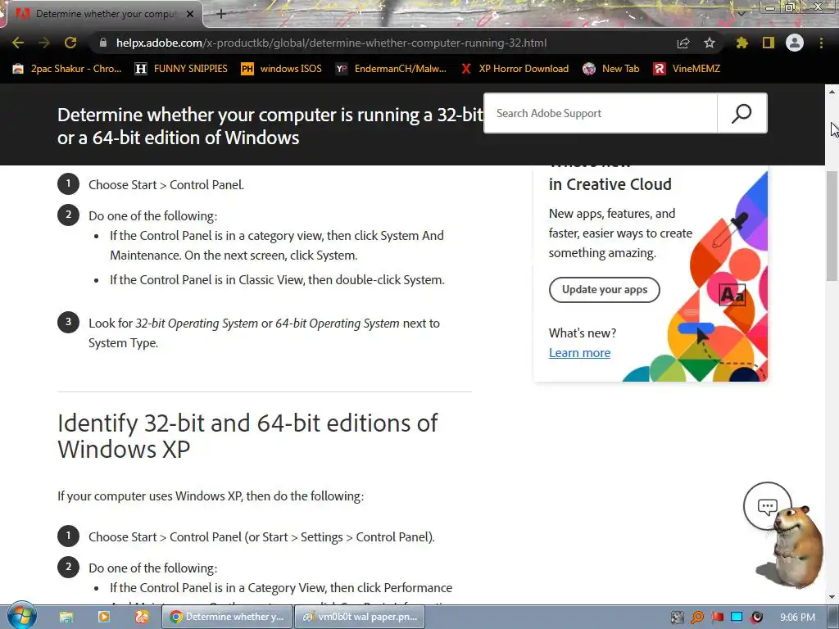Click the magnifier search button
The image size is (839, 629).
(742, 113)
